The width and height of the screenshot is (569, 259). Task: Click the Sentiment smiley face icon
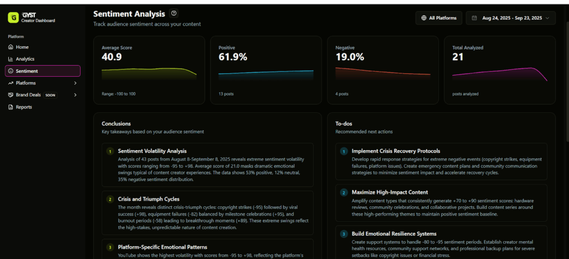tap(11, 71)
